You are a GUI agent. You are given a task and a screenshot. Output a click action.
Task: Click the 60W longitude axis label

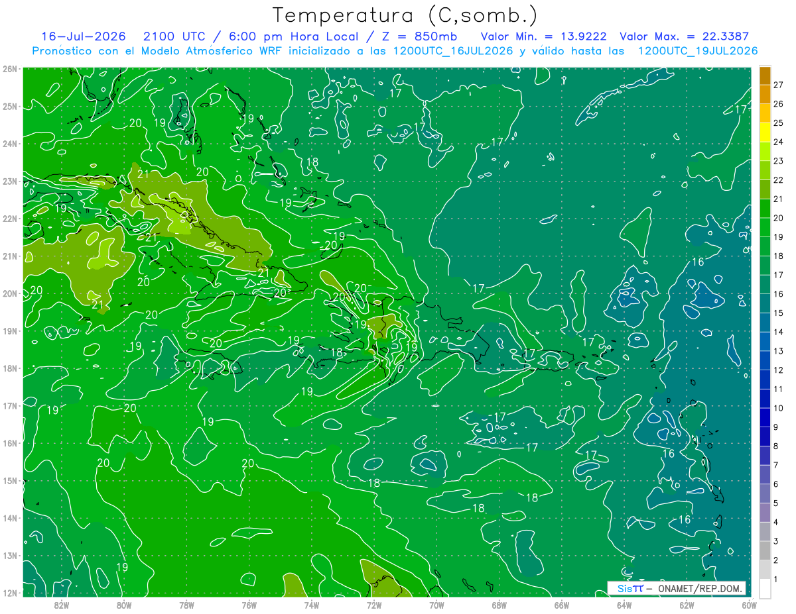point(749,605)
